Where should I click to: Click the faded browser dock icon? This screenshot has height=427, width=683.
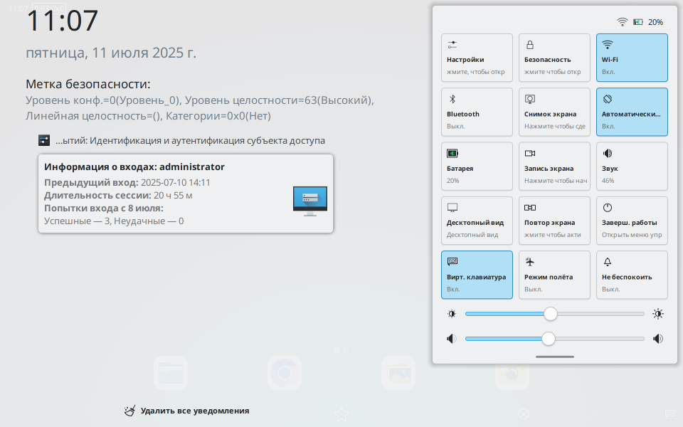pos(285,373)
